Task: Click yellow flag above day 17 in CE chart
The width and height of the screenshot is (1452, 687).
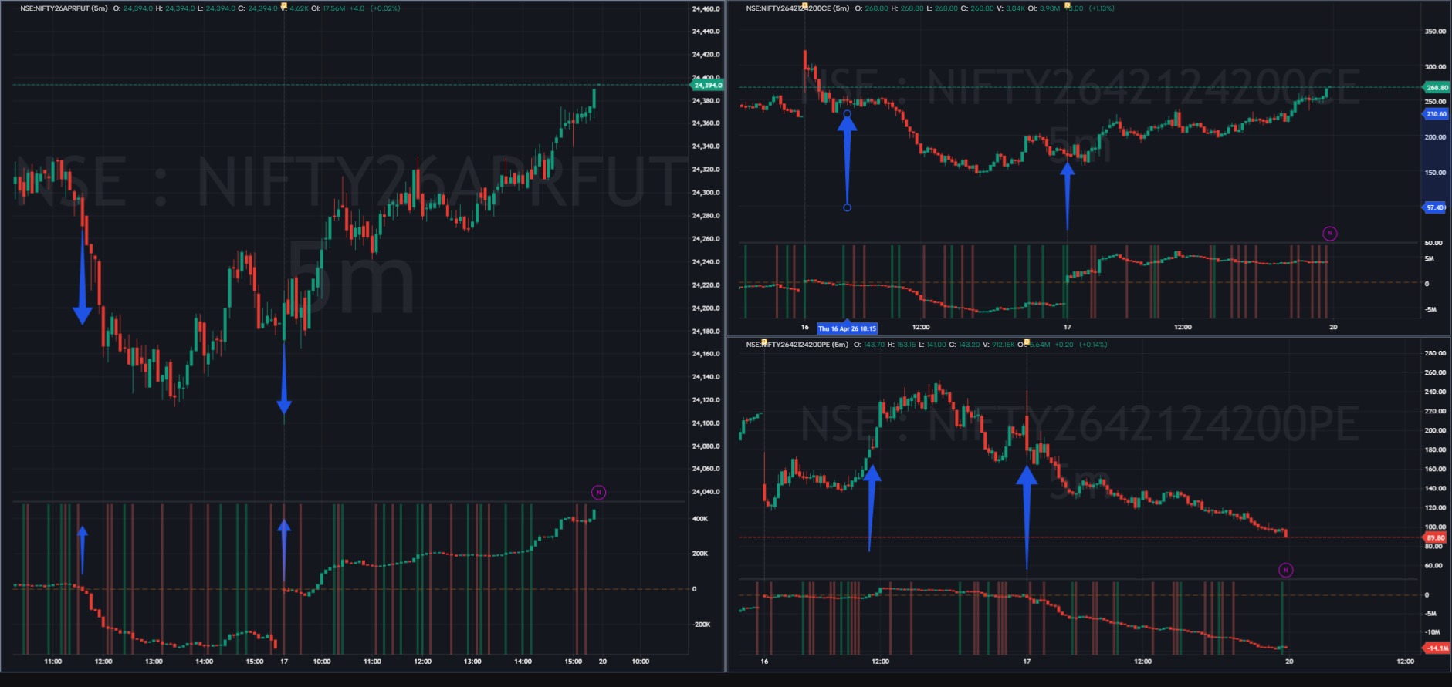Action: (1068, 6)
